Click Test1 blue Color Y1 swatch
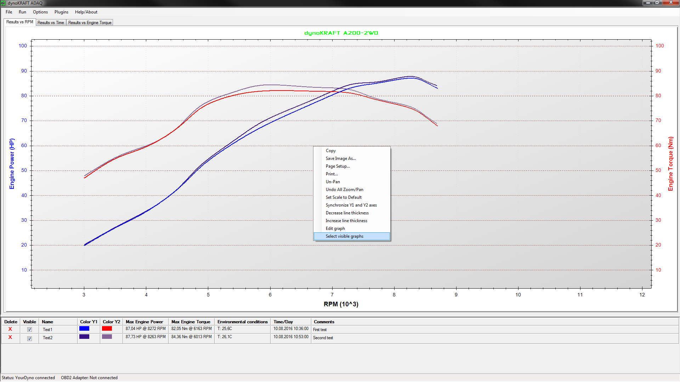 point(84,329)
